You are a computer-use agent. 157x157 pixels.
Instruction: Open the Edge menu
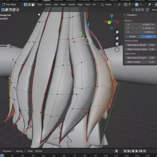click(x=80, y=5)
